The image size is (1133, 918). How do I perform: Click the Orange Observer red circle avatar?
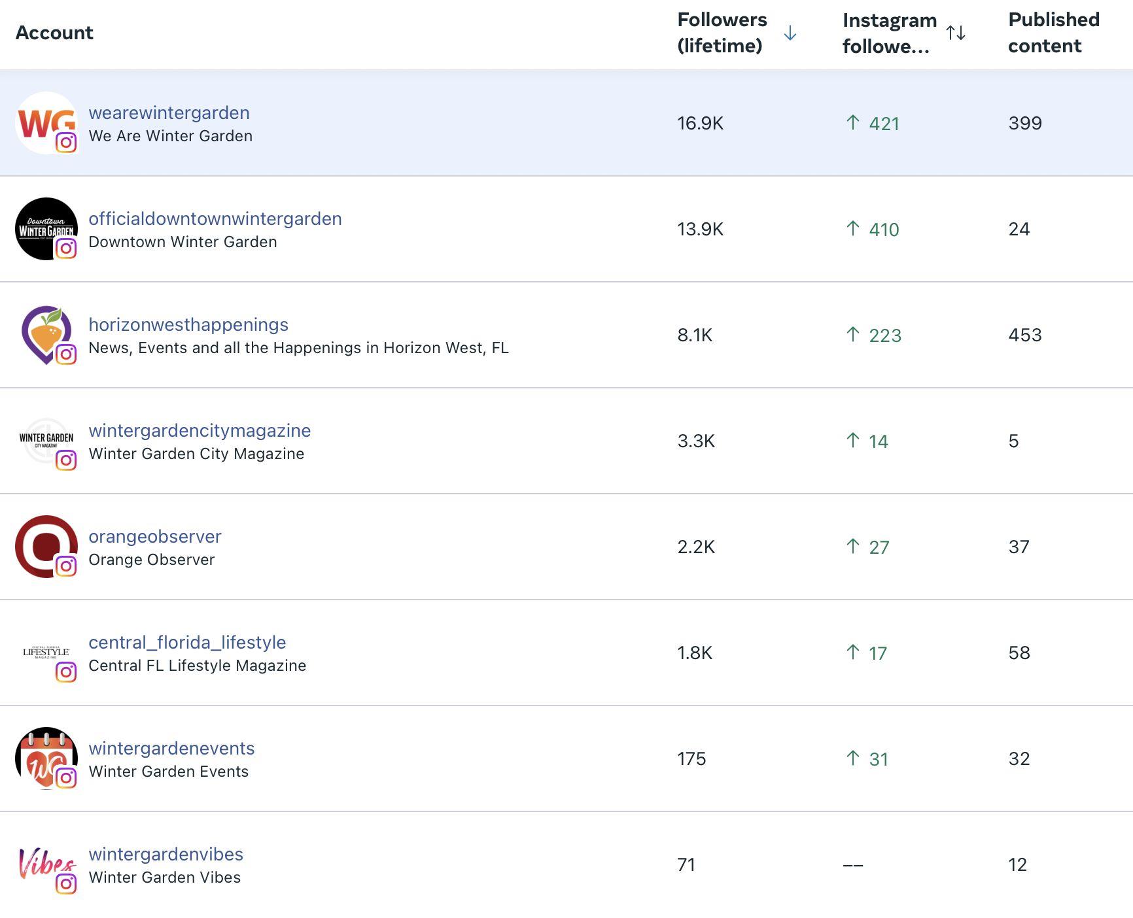pyautogui.click(x=46, y=546)
